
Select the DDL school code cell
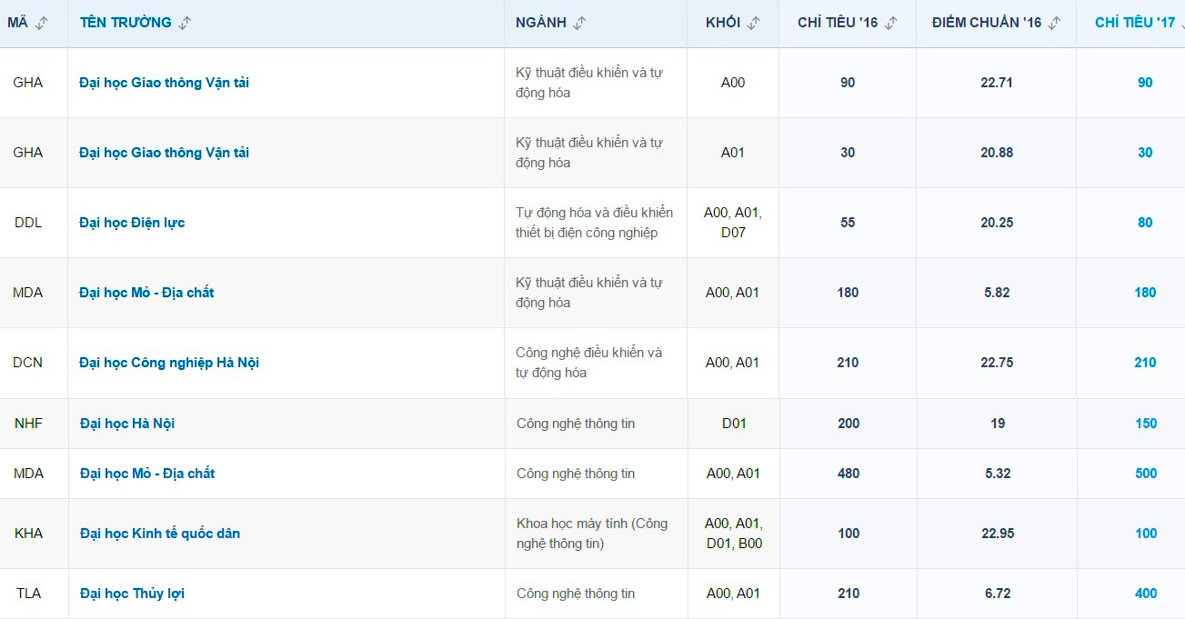28,223
